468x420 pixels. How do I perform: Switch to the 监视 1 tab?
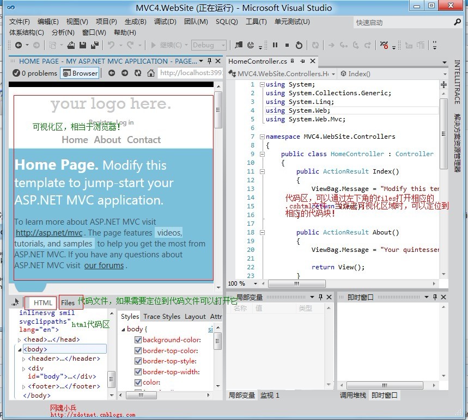pyautogui.click(x=270, y=396)
